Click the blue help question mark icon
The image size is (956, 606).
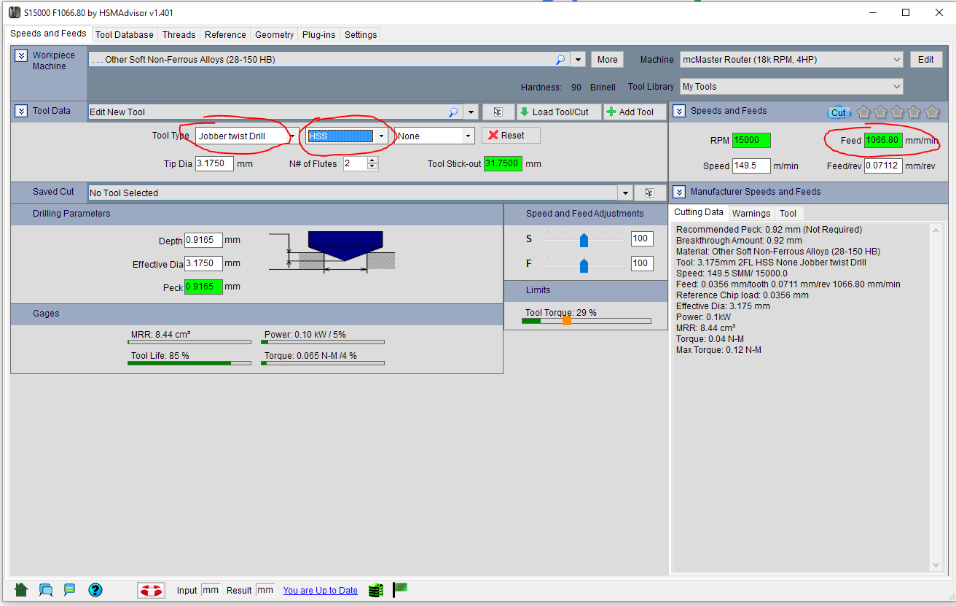click(95, 590)
